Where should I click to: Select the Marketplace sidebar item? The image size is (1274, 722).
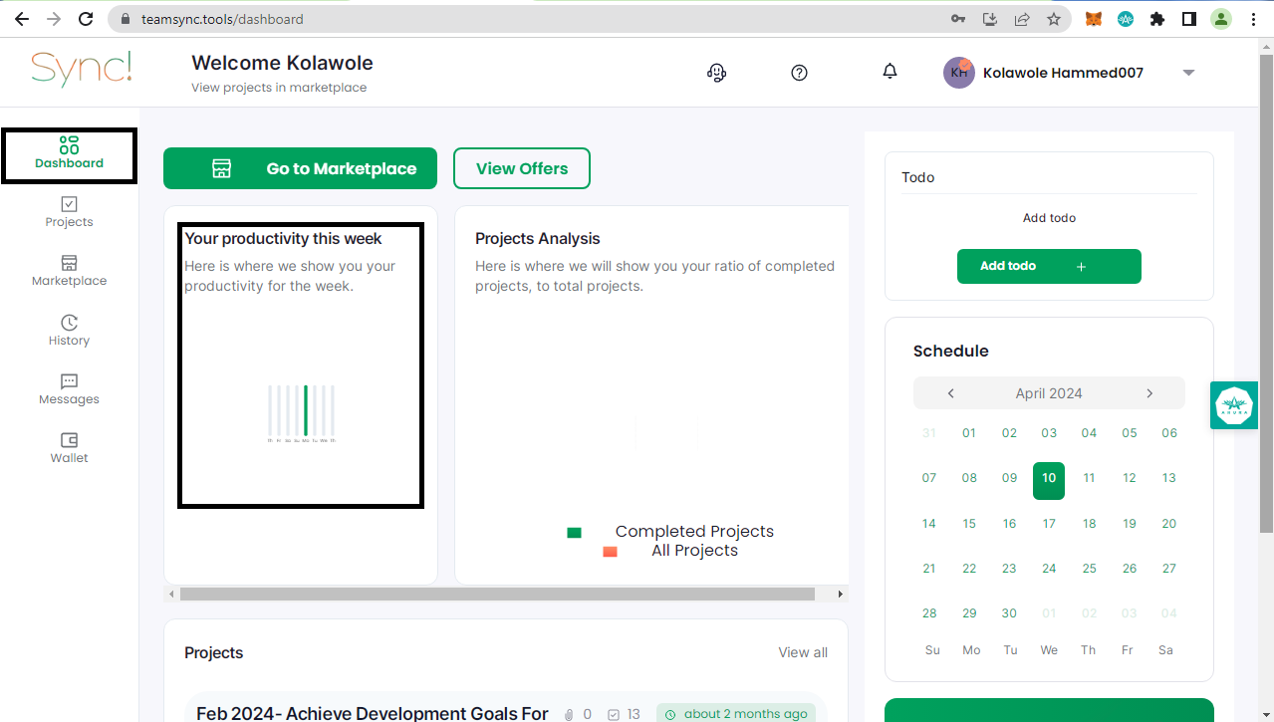[x=69, y=270]
